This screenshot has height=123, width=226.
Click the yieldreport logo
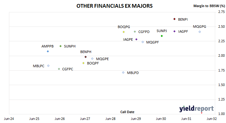coord(197,109)
